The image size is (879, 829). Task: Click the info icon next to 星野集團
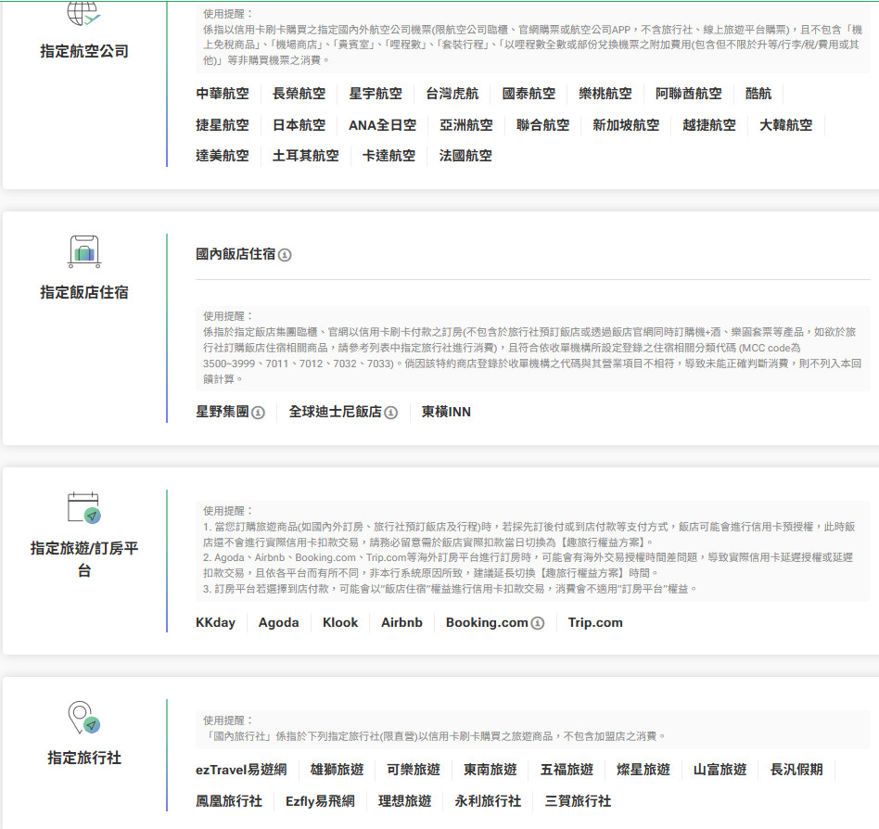coord(258,413)
